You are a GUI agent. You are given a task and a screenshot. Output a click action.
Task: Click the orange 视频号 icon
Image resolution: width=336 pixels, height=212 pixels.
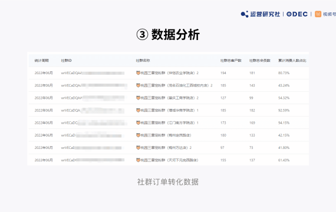click(x=318, y=14)
